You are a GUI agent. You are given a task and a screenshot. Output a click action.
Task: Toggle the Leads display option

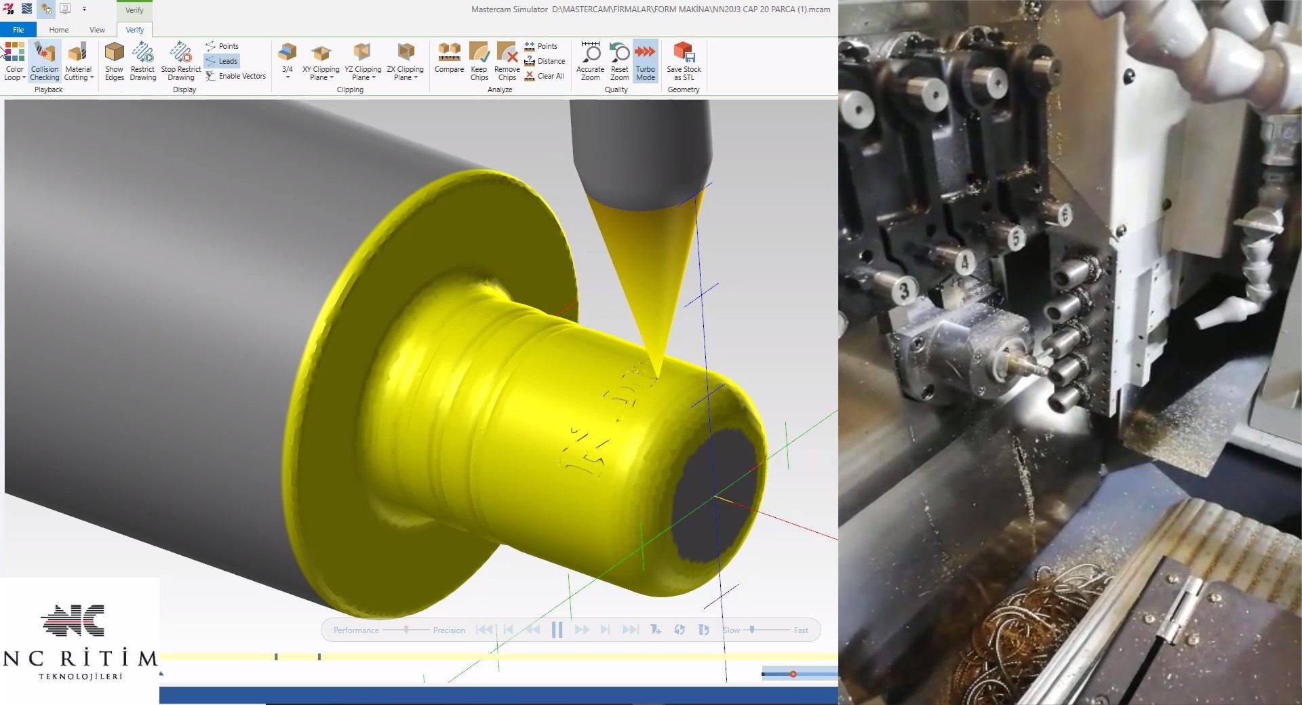[x=222, y=61]
